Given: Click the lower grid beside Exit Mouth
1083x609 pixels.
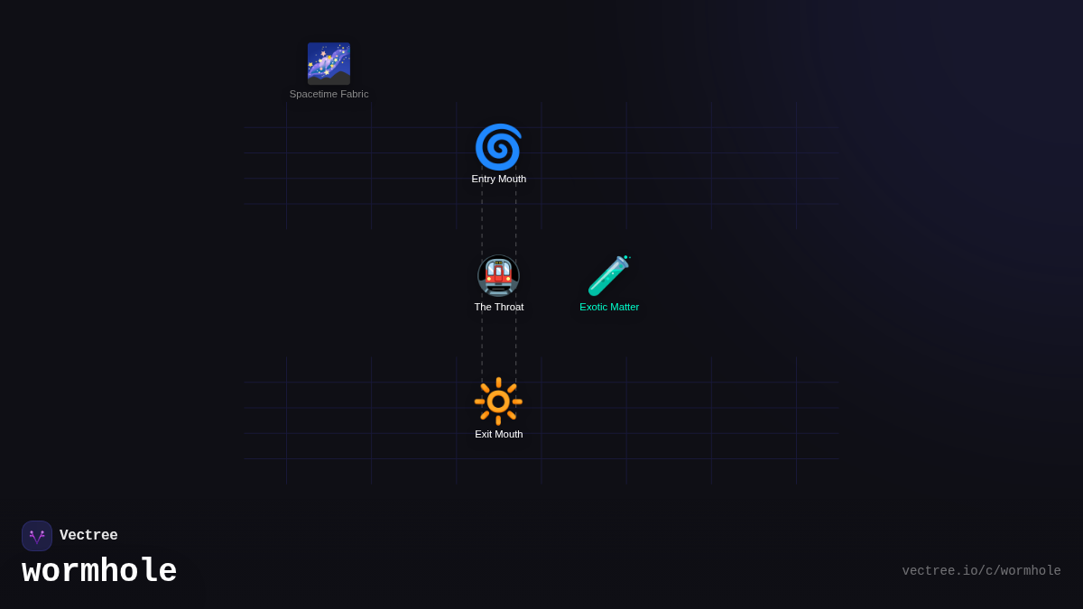Looking at the screenshot, I should pos(668,420).
